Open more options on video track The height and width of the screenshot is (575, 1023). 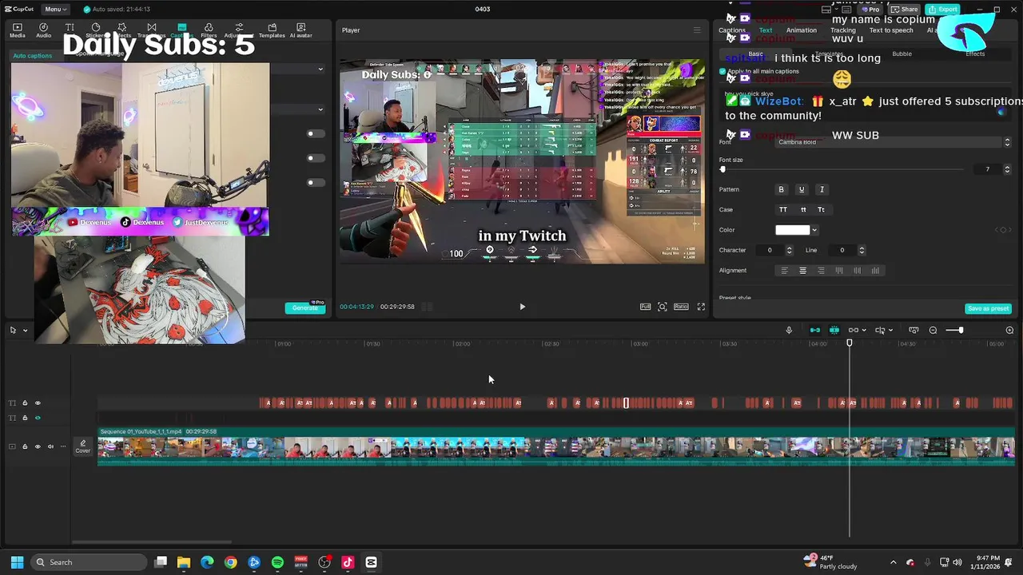tap(63, 446)
